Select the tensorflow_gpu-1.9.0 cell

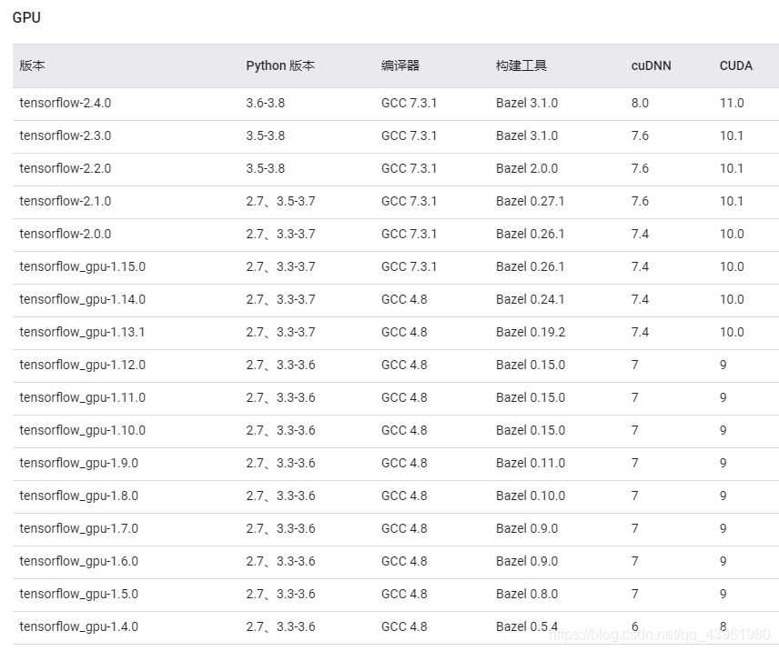tap(78, 464)
